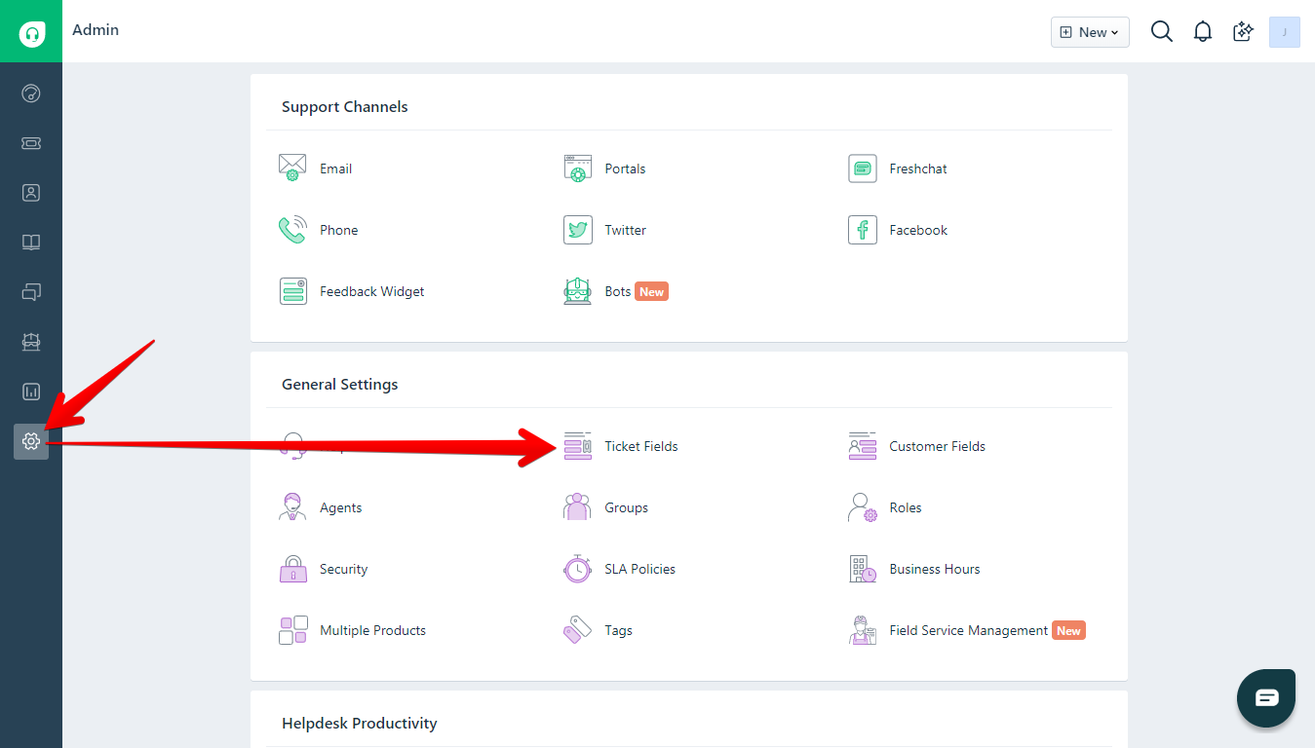Open the Facebook link
The image size is (1315, 748).
click(918, 230)
